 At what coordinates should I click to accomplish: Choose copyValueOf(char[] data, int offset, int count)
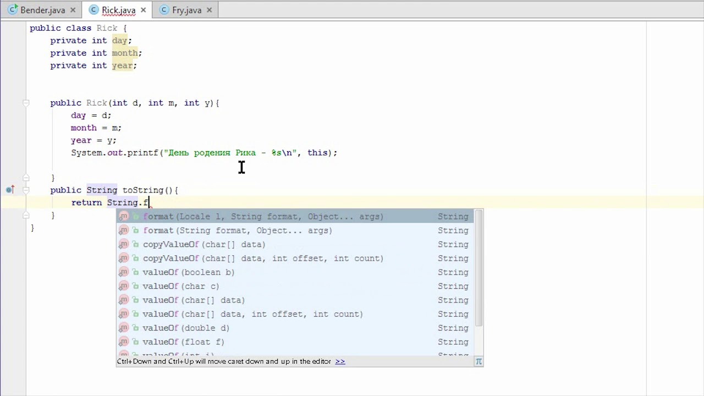295,258
